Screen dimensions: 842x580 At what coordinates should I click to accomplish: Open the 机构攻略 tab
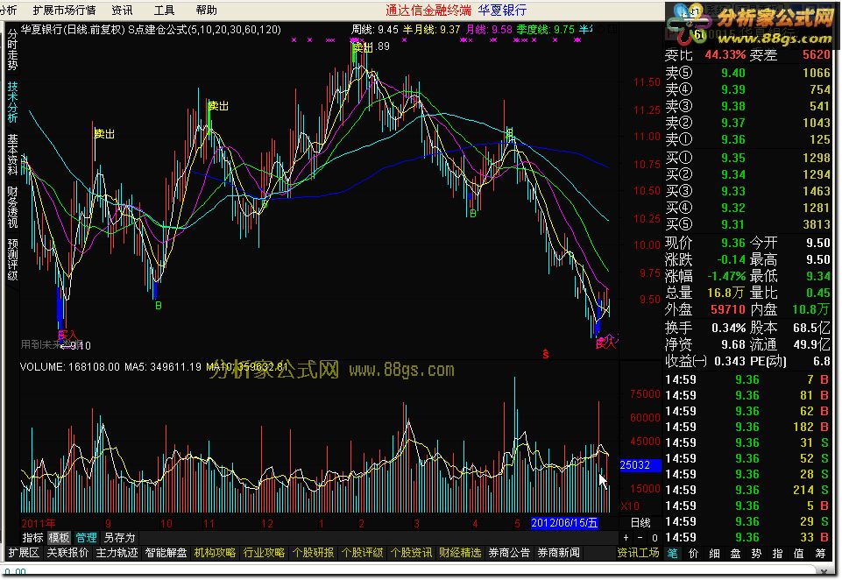click(215, 553)
